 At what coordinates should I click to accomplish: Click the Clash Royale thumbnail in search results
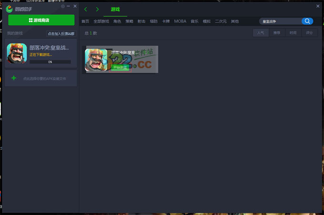click(96, 60)
